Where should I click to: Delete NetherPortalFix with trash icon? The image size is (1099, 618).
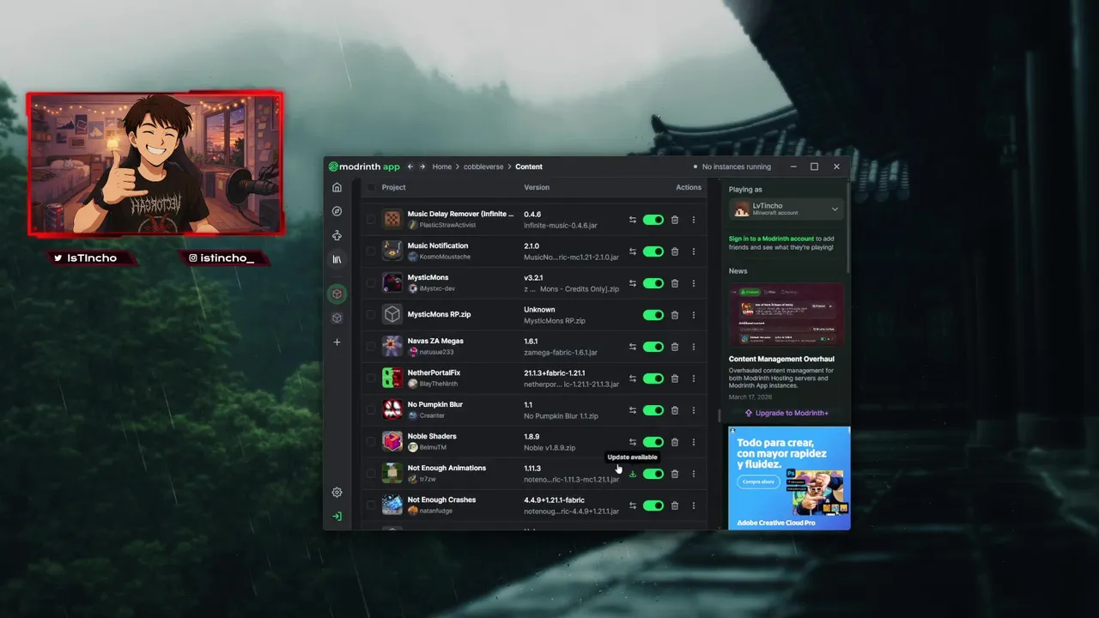click(x=675, y=379)
